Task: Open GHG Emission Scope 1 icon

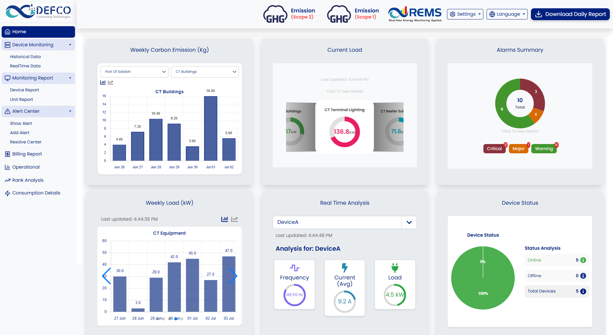Action: 339,14
